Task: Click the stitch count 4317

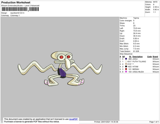Action: 130,61
